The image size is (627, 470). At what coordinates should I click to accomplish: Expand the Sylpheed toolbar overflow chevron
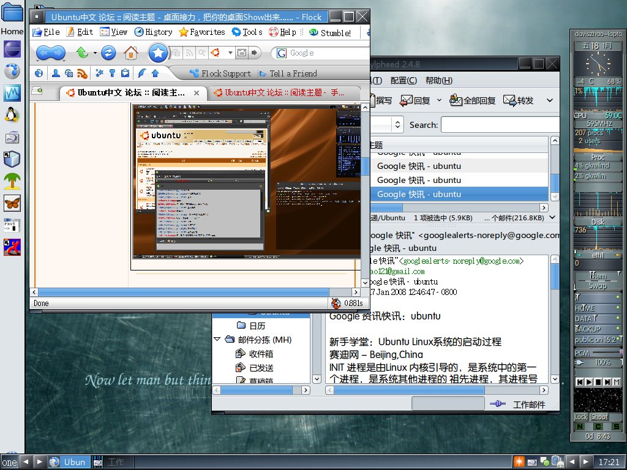tap(550, 100)
